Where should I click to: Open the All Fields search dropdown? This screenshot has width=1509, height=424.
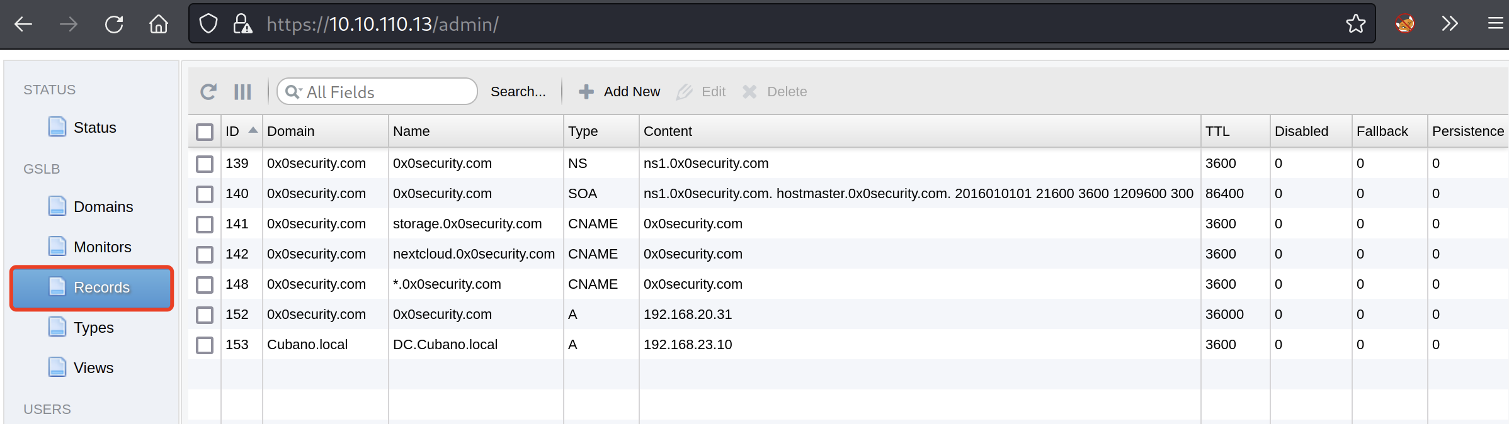293,92
